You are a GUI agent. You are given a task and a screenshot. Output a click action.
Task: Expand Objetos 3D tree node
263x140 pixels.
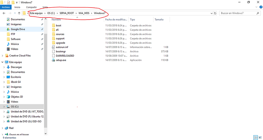point(4,97)
